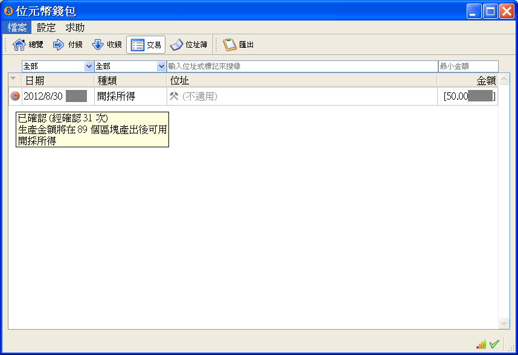Minimize the 位元幣錢包 window

pyautogui.click(x=474, y=11)
